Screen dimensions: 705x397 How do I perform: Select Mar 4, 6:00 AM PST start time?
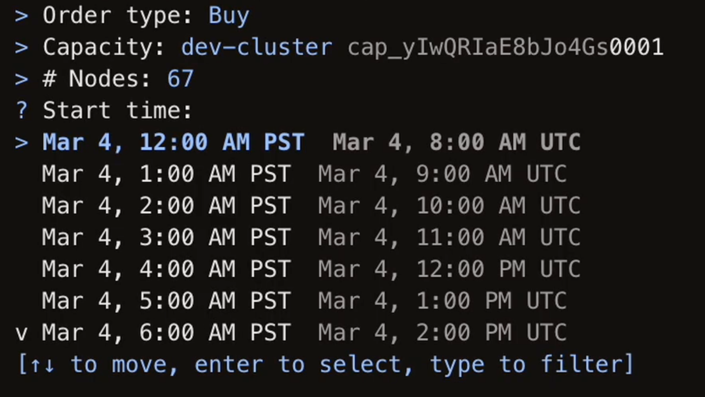[x=166, y=333]
